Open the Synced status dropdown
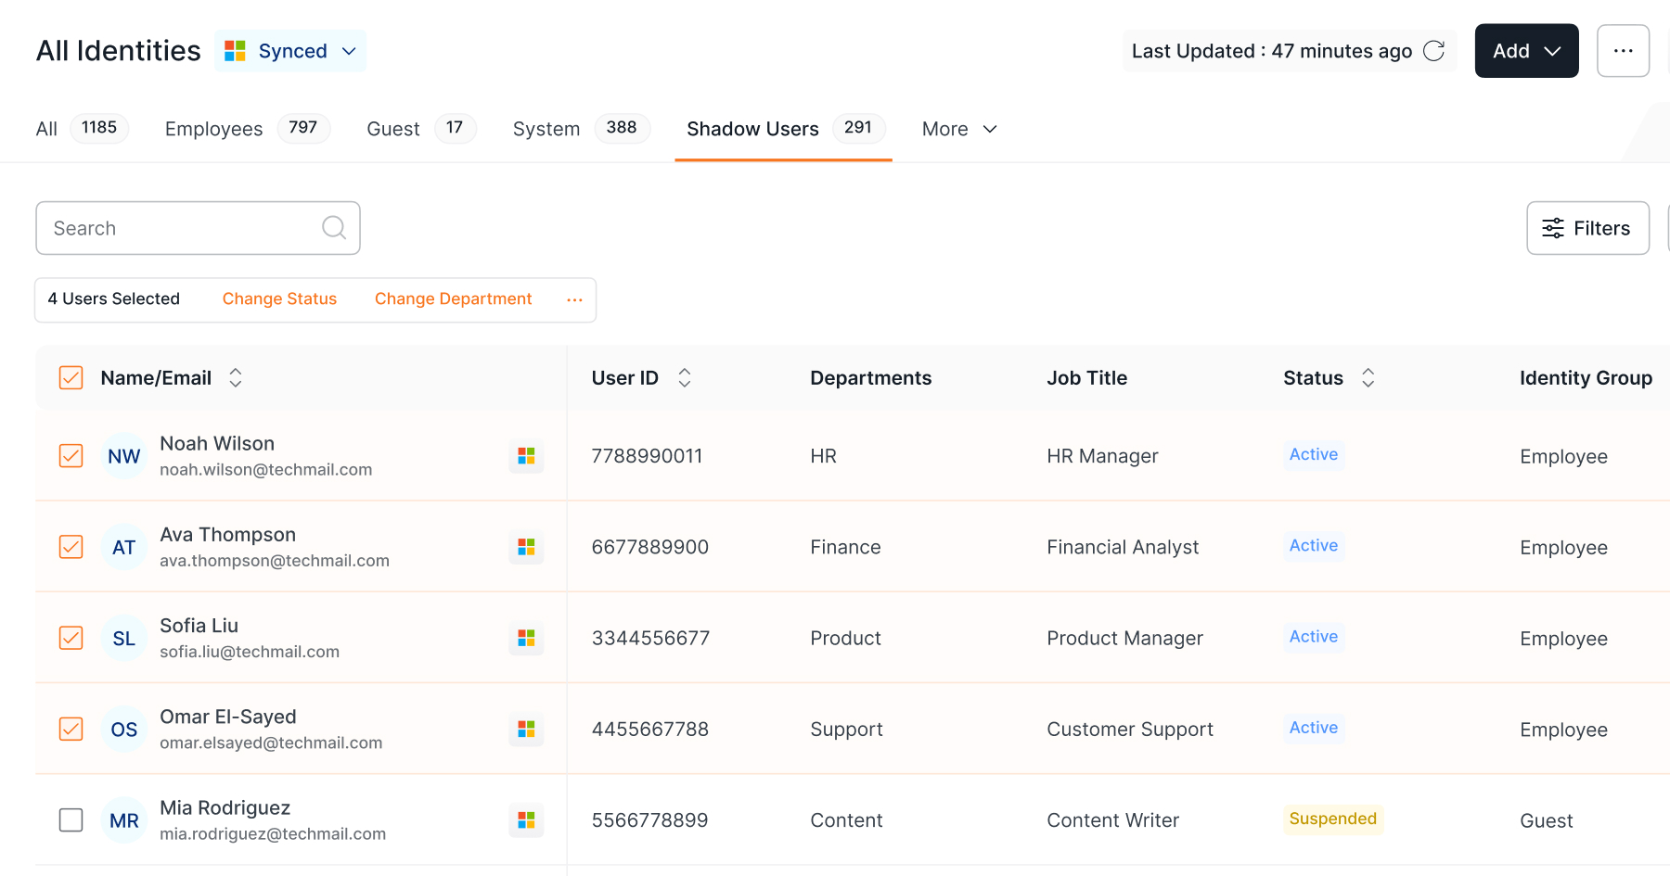The height and width of the screenshot is (876, 1670). [290, 51]
